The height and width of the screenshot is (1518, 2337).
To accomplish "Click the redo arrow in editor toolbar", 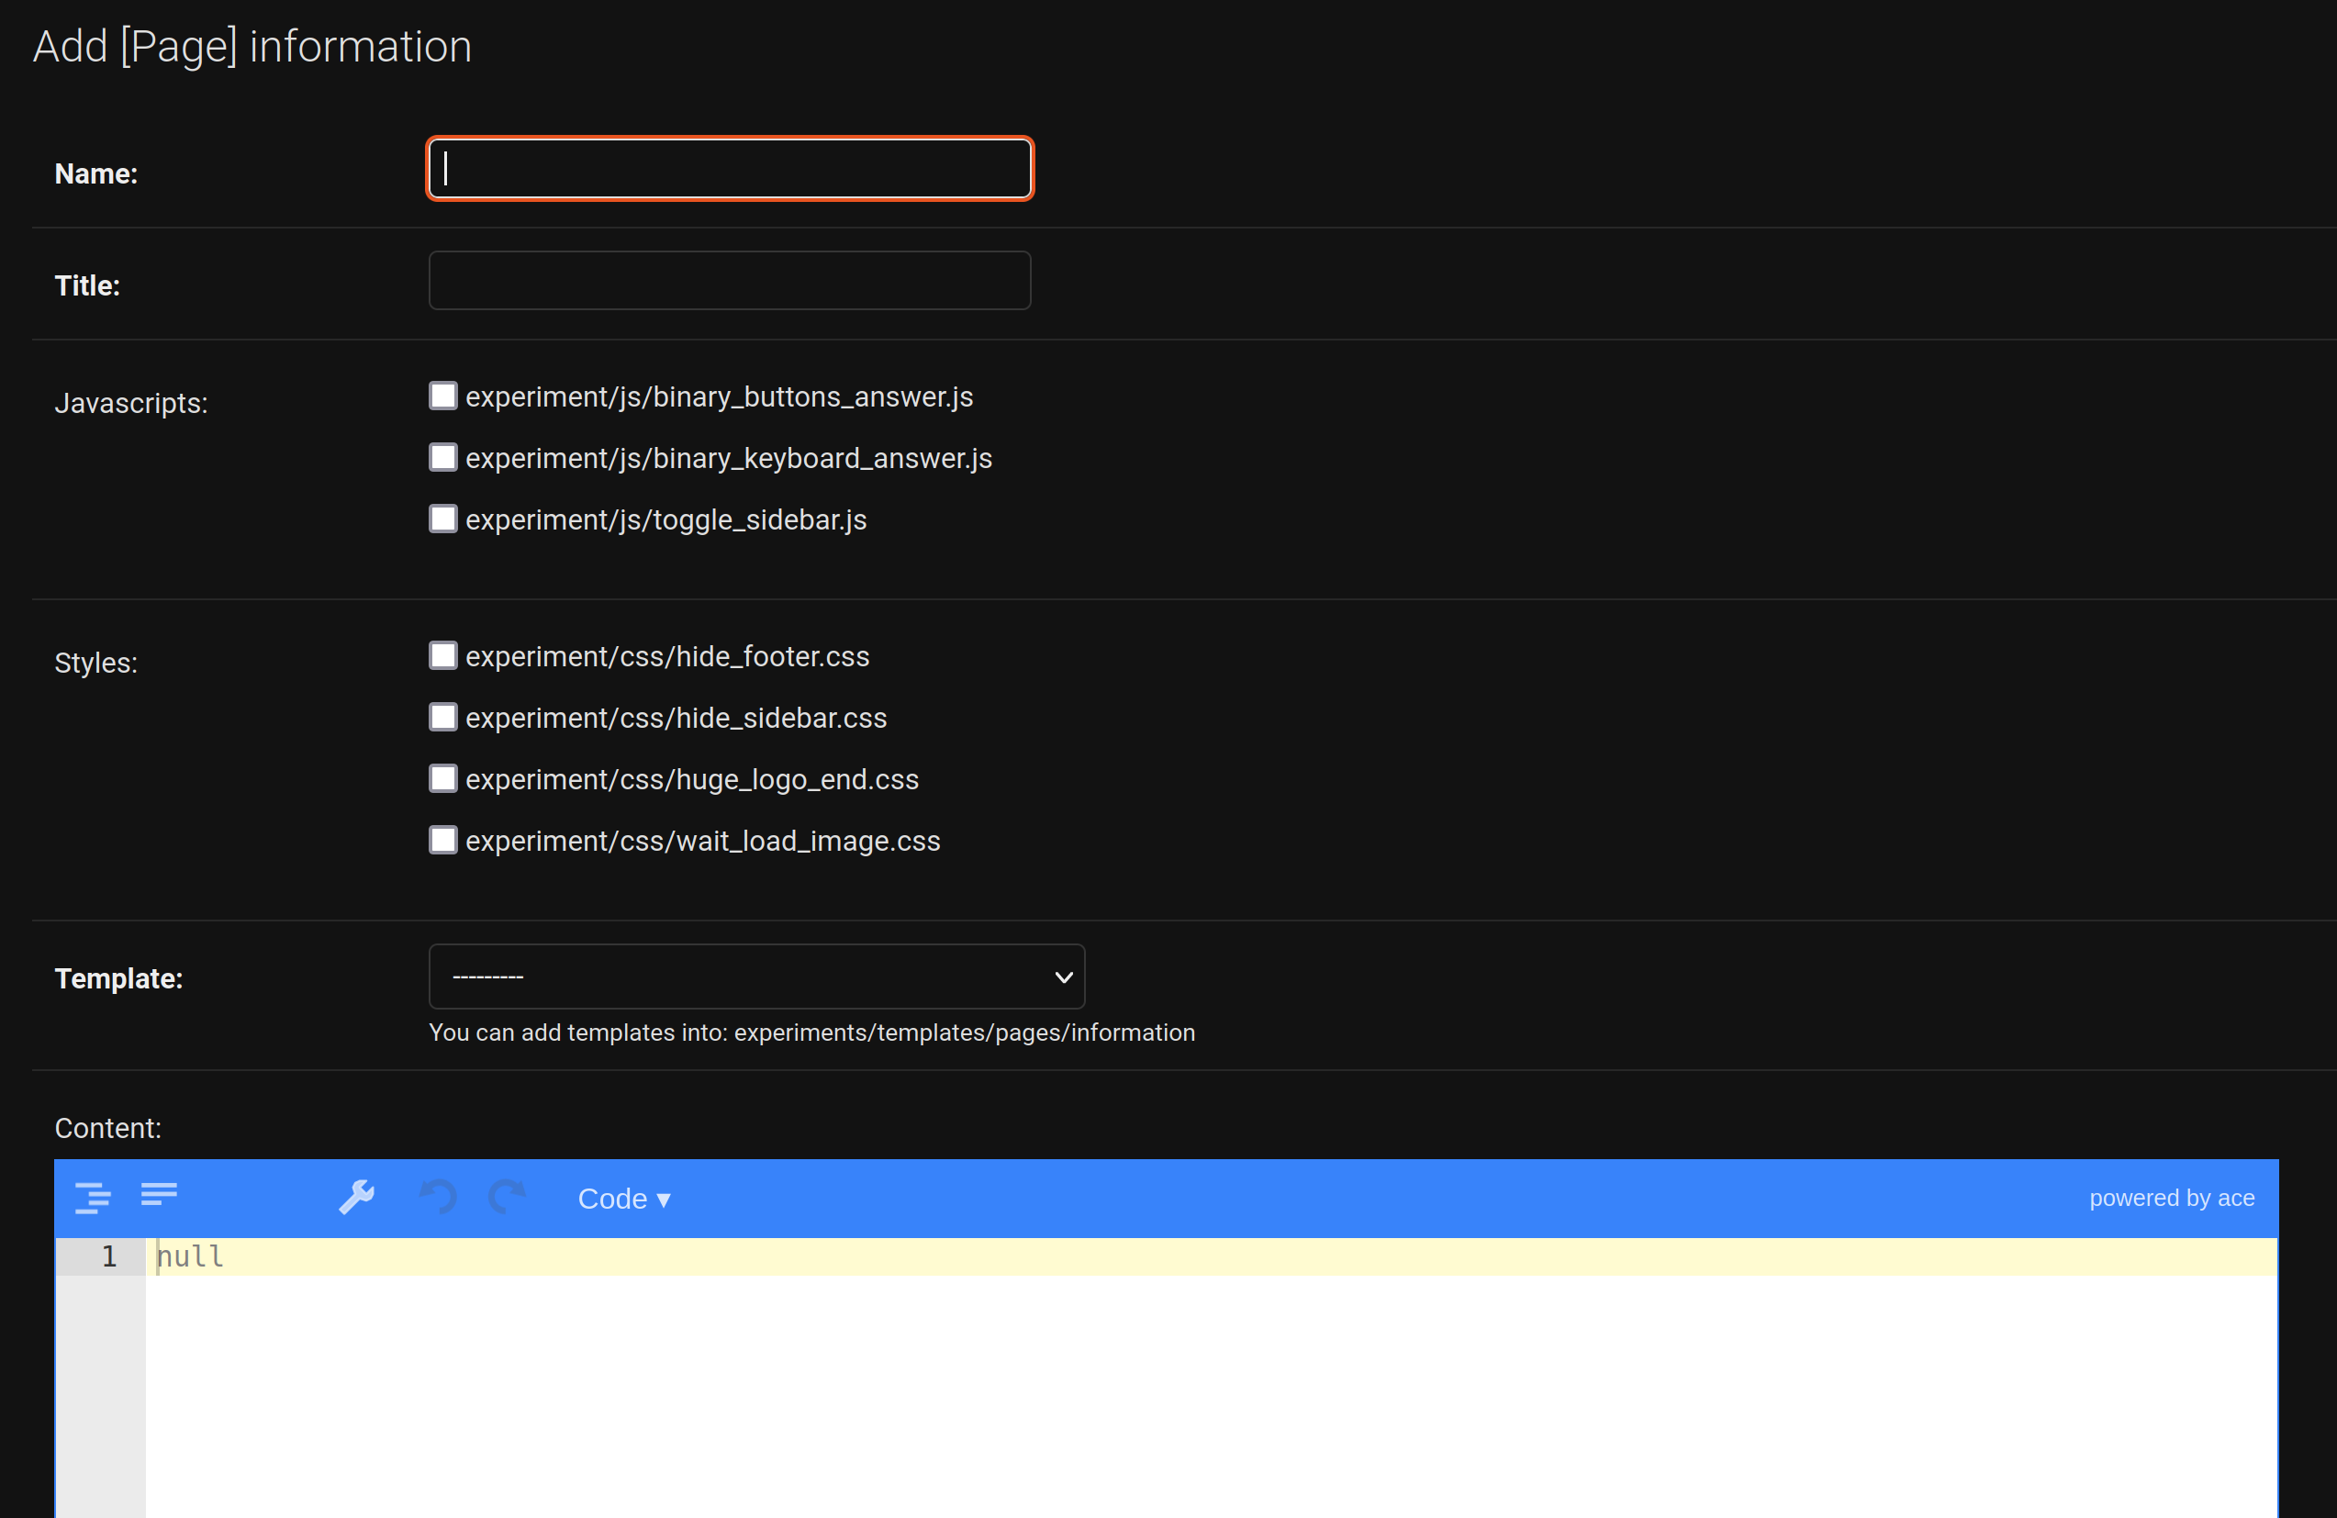I will click(x=508, y=1197).
